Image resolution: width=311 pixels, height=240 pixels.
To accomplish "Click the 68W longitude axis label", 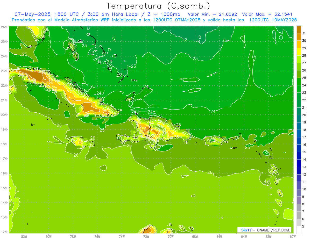I will click(195, 236).
